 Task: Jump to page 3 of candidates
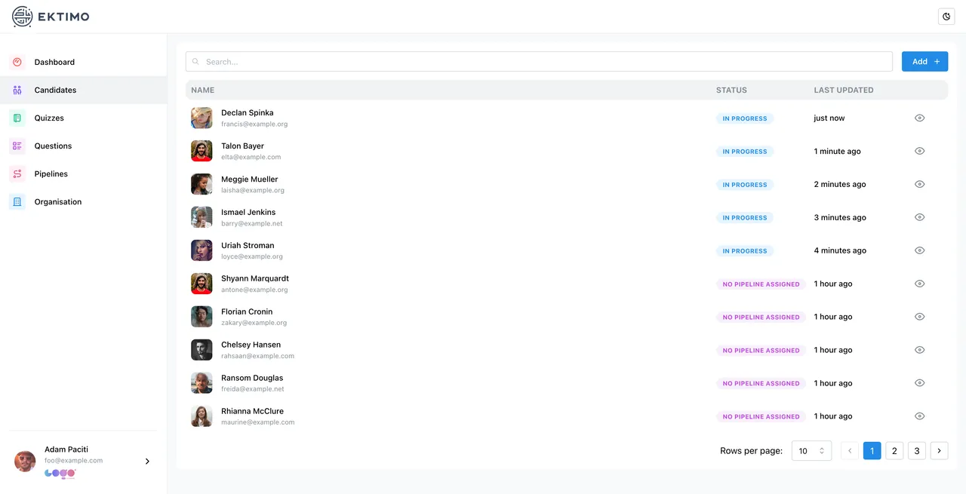pyautogui.click(x=916, y=451)
